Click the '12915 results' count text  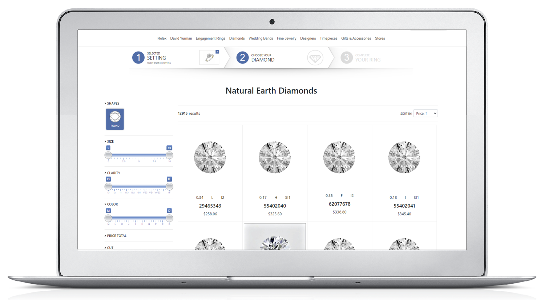[x=189, y=114]
